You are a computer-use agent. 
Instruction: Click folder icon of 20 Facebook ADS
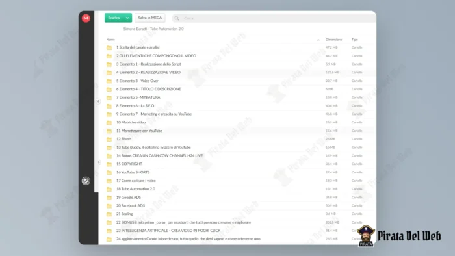[109, 206]
